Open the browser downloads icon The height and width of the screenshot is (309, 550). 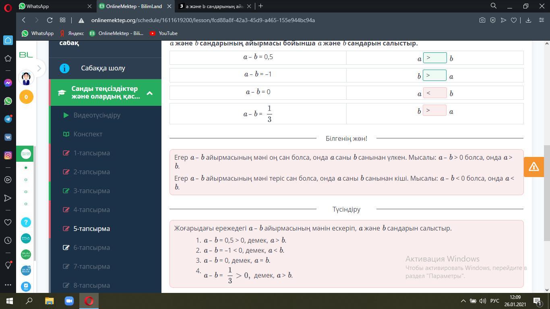click(528, 20)
